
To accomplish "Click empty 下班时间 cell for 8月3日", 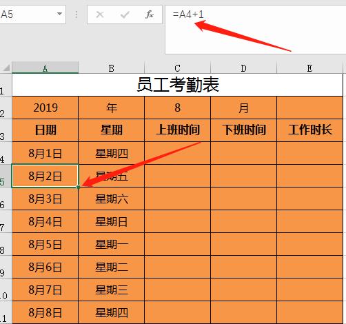I will (243, 199).
